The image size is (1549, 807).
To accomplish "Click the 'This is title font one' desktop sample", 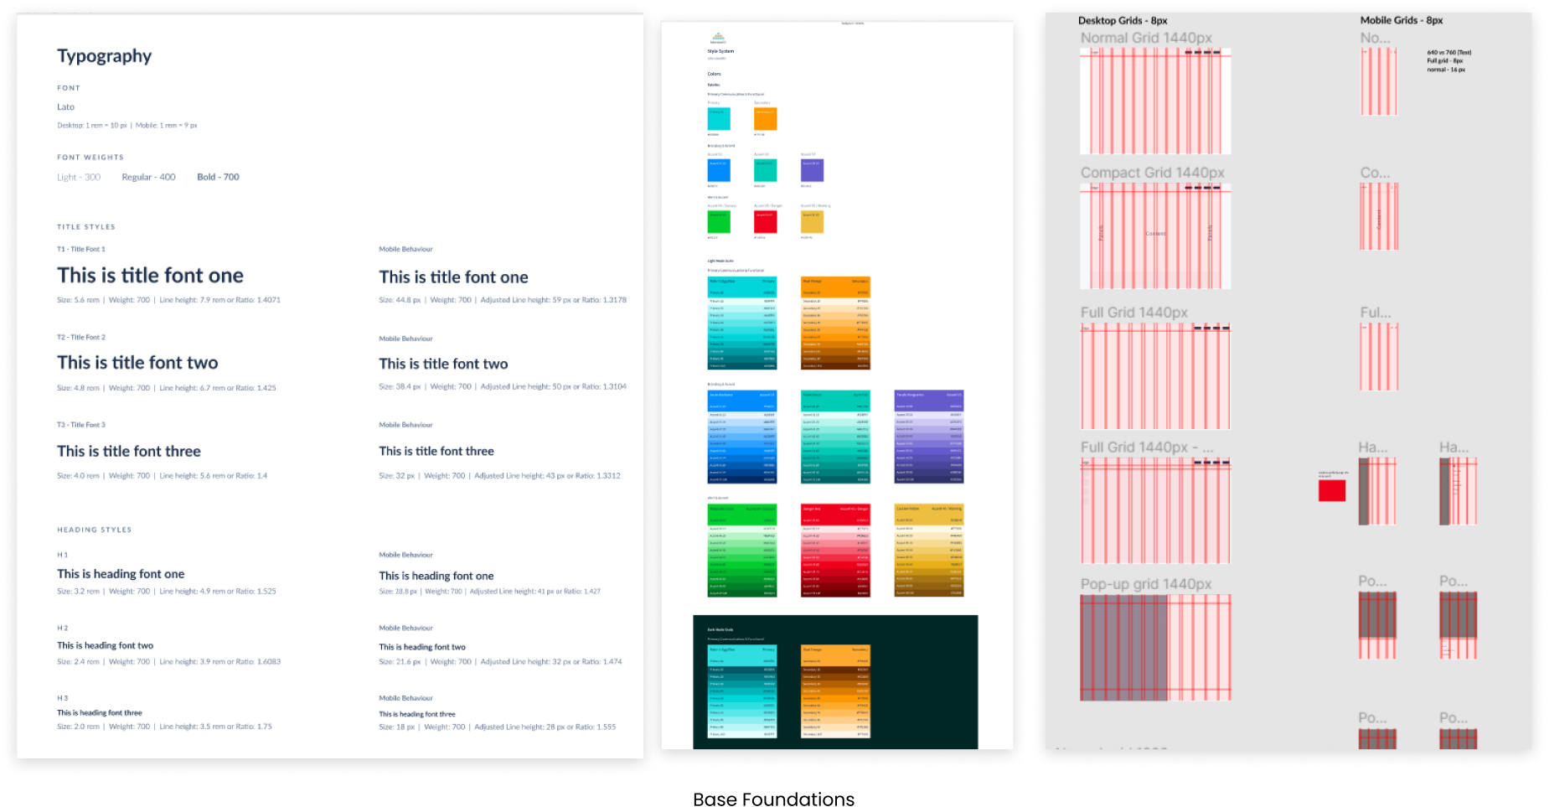I will (150, 276).
